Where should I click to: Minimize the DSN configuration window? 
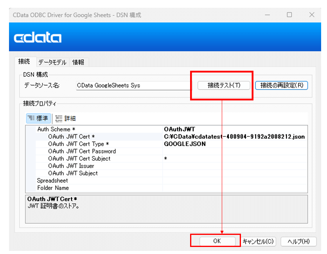click(x=268, y=15)
